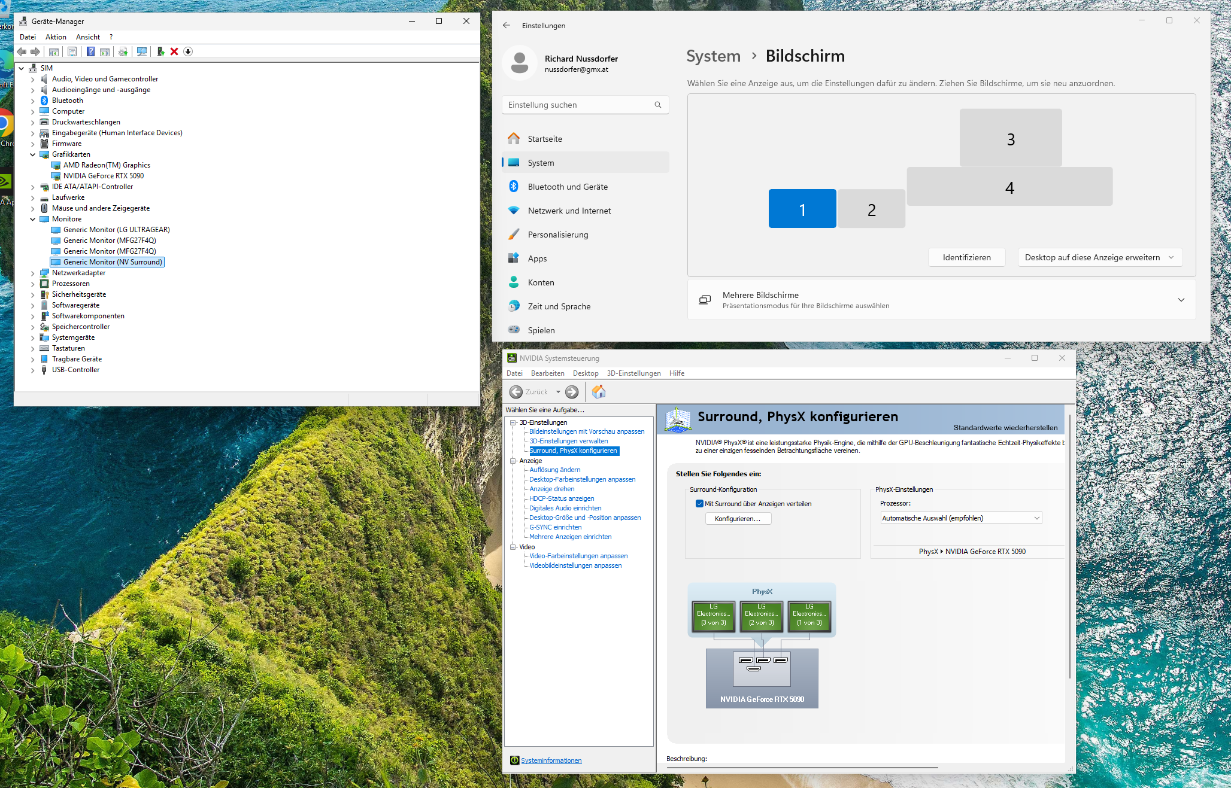Image resolution: width=1231 pixels, height=788 pixels.
Task: Open Apps from the Einstellungen sidebar
Action: tap(536, 258)
